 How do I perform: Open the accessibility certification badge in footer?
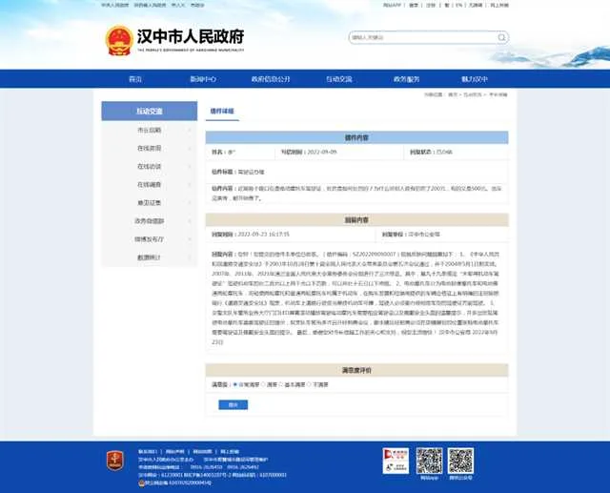coord(396,461)
